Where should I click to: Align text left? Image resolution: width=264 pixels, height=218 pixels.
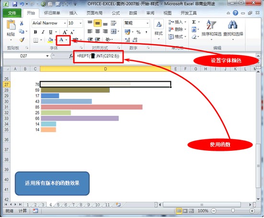(90, 31)
